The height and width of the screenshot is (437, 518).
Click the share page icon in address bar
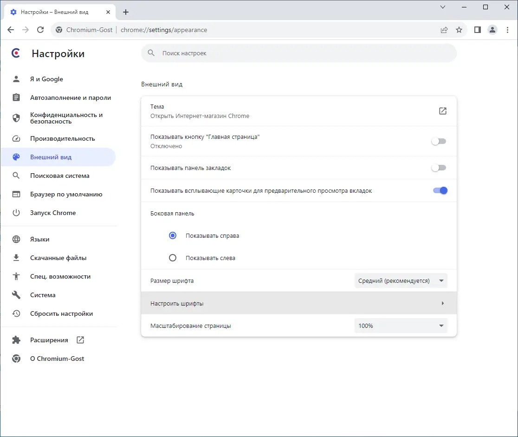444,30
